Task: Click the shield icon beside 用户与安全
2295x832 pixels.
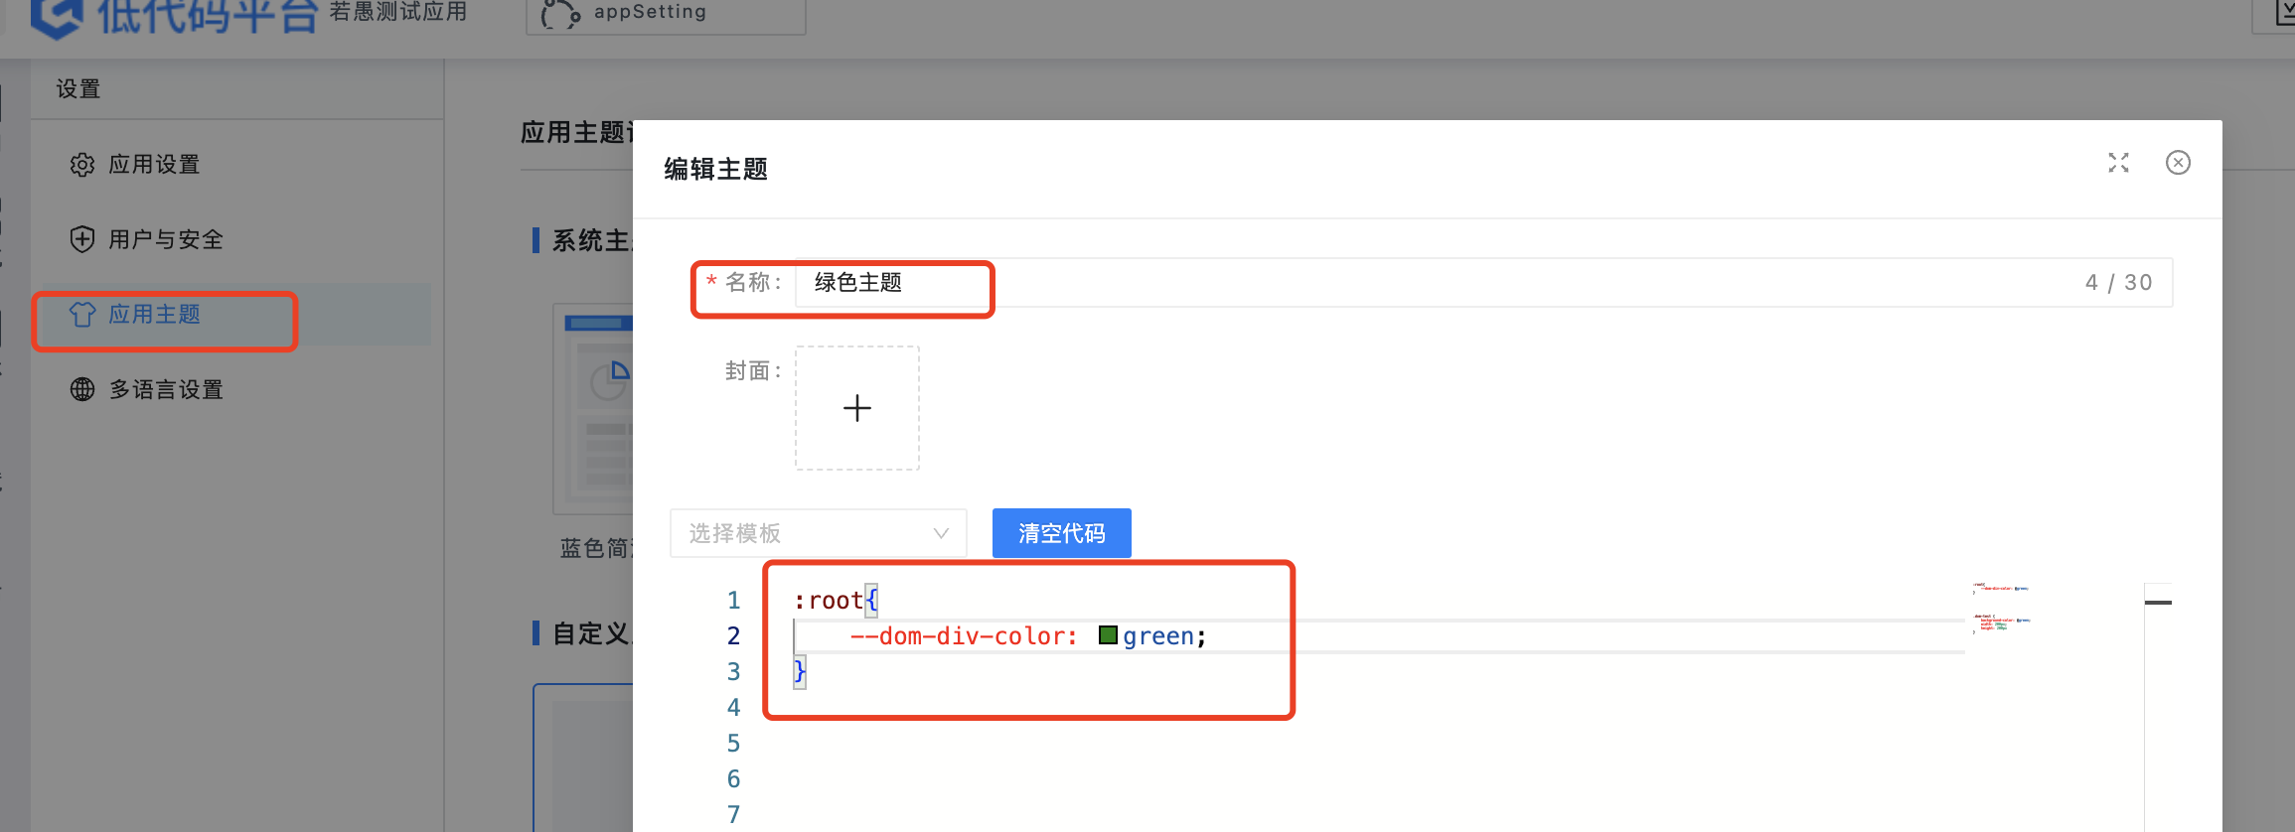Action: [x=82, y=239]
